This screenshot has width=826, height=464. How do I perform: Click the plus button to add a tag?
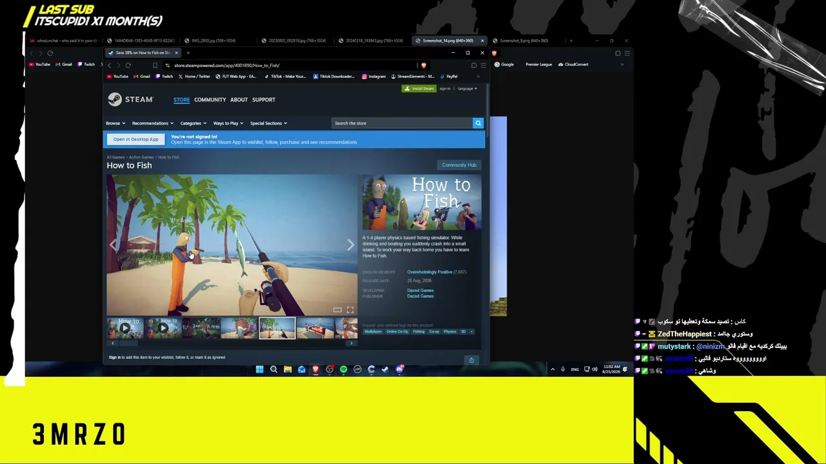[471, 332]
